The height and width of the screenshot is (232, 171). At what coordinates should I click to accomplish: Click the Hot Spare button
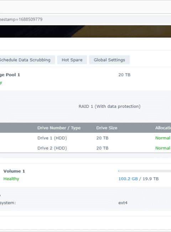pos(72,60)
